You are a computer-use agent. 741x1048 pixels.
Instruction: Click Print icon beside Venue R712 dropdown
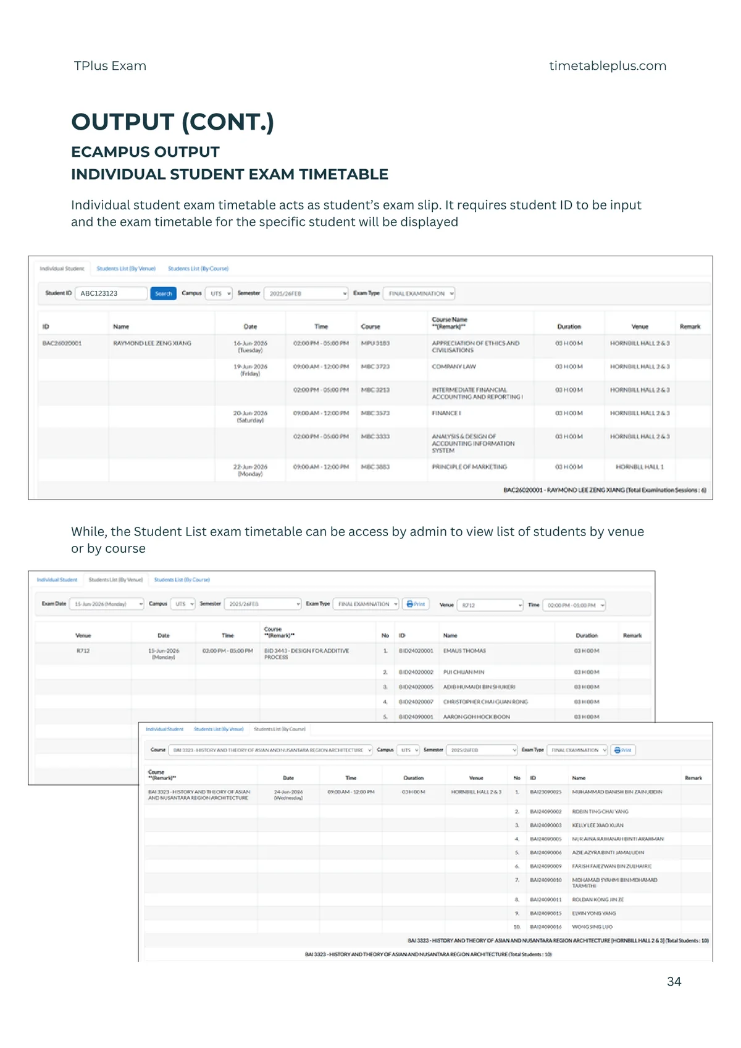coord(416,604)
